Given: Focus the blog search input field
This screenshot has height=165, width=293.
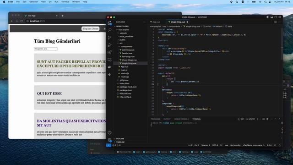Looking at the screenshot, I should click(46, 49).
